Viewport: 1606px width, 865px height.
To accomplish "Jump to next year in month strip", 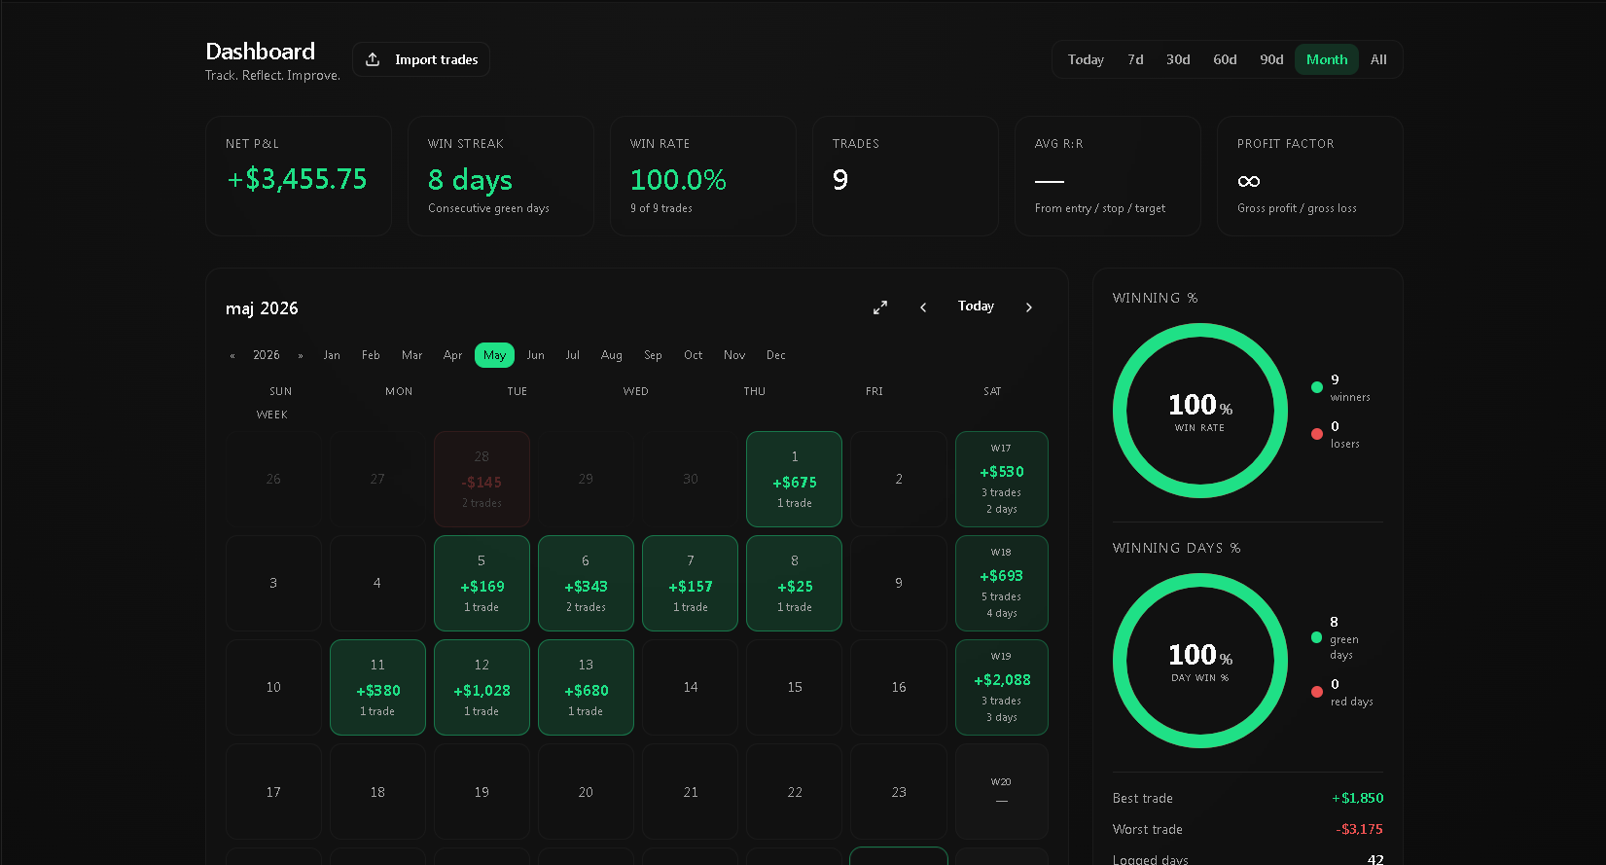I will (301, 356).
